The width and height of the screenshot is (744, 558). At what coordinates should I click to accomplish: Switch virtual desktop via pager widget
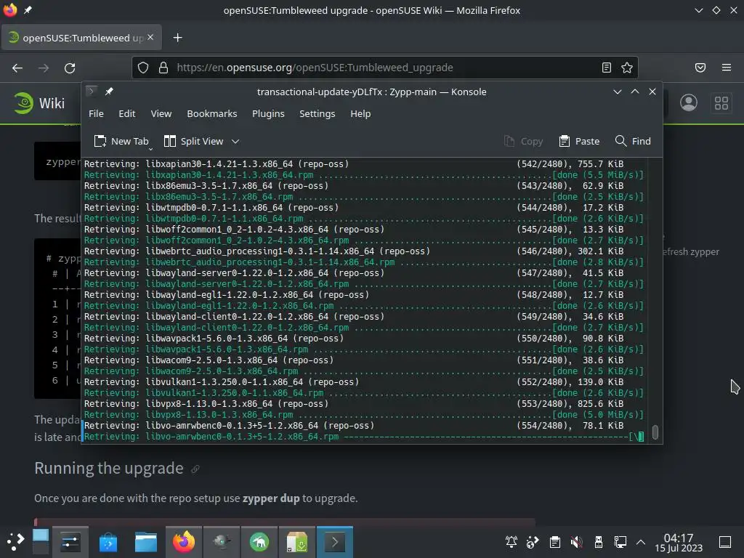(x=41, y=541)
